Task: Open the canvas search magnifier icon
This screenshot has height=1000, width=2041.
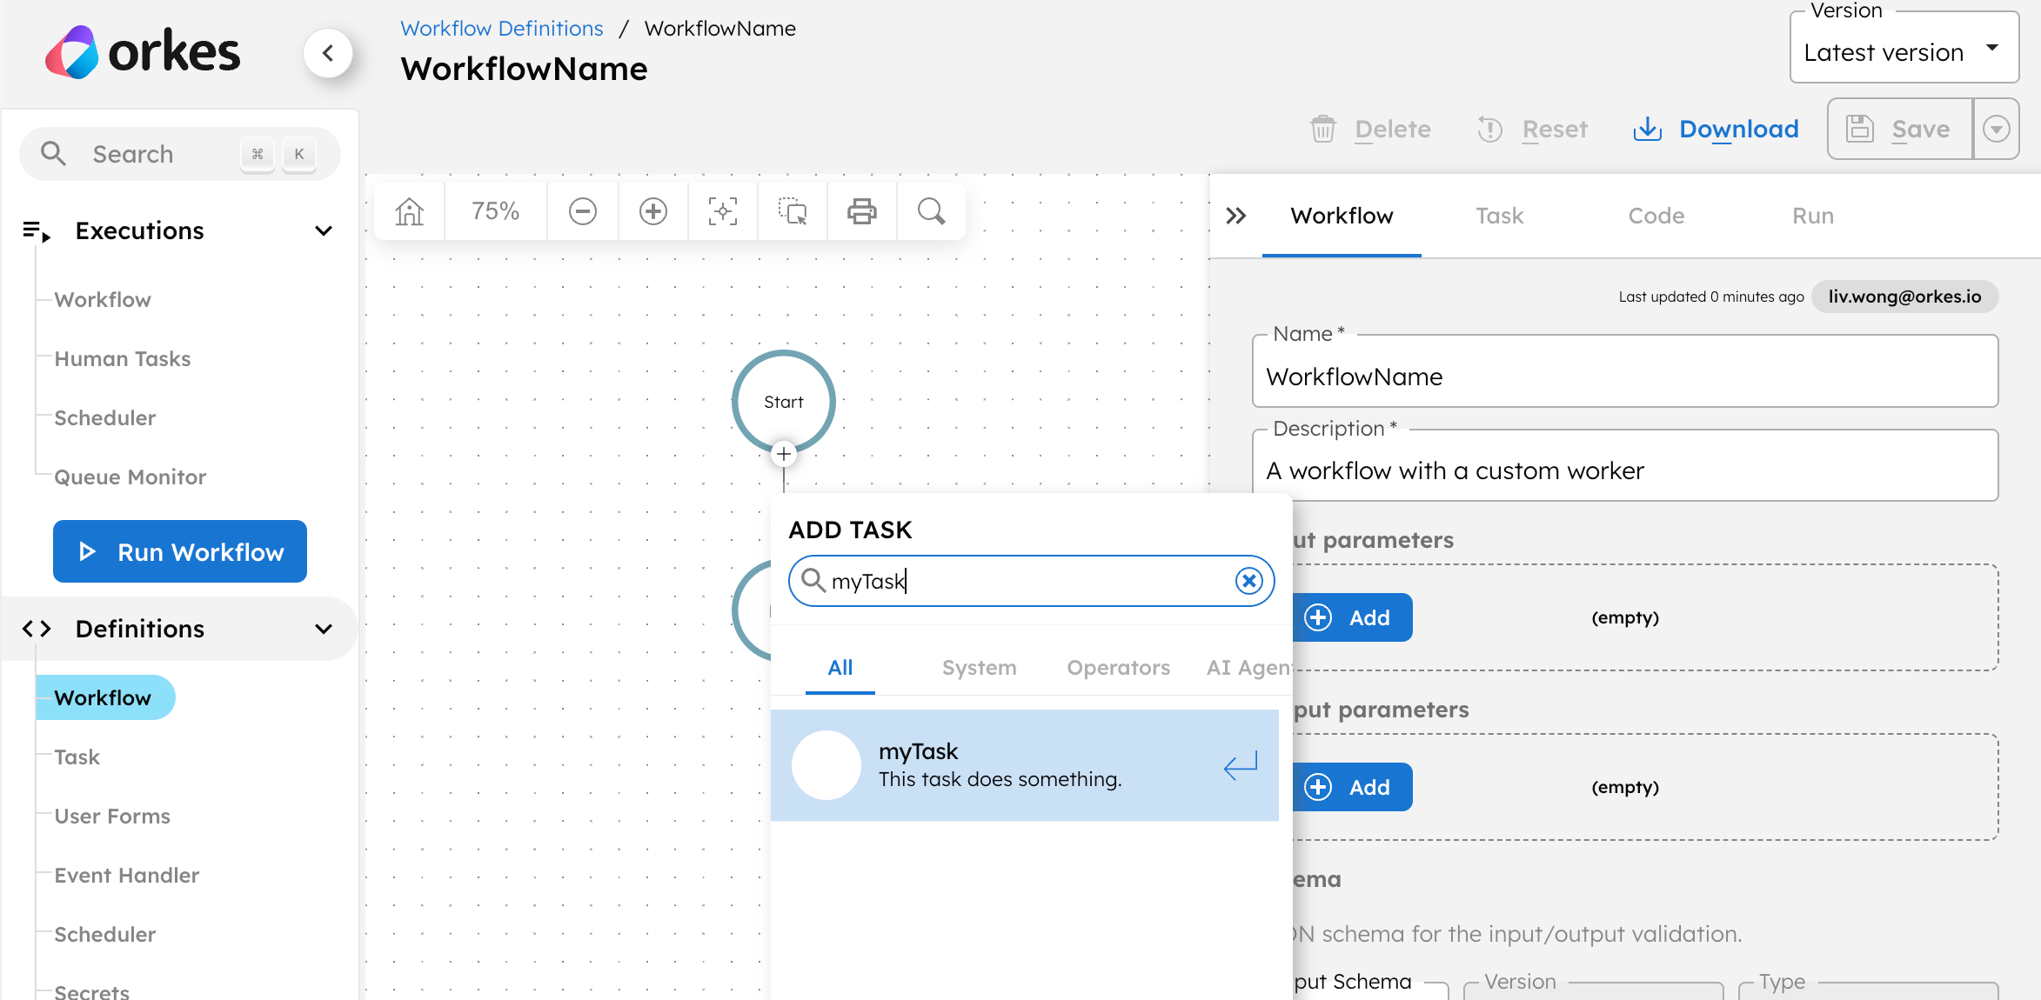Action: tap(932, 211)
